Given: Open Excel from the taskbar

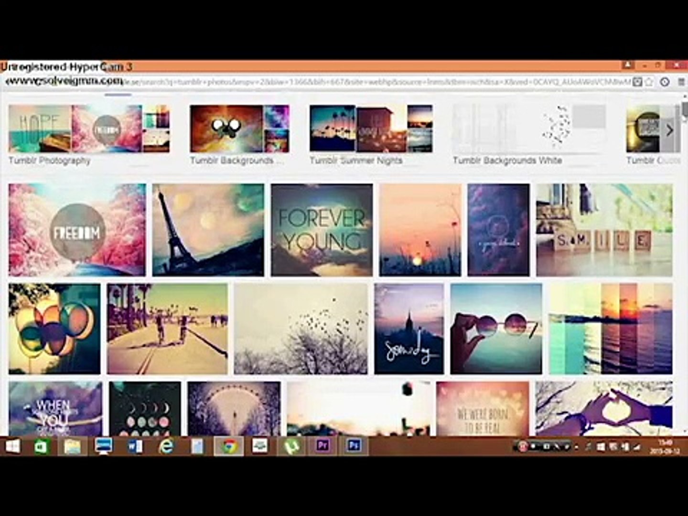Looking at the screenshot, I should [42, 447].
